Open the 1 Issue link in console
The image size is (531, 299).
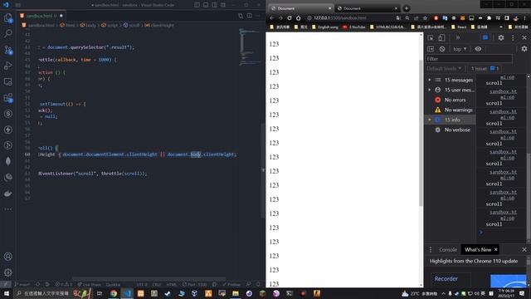pos(485,68)
